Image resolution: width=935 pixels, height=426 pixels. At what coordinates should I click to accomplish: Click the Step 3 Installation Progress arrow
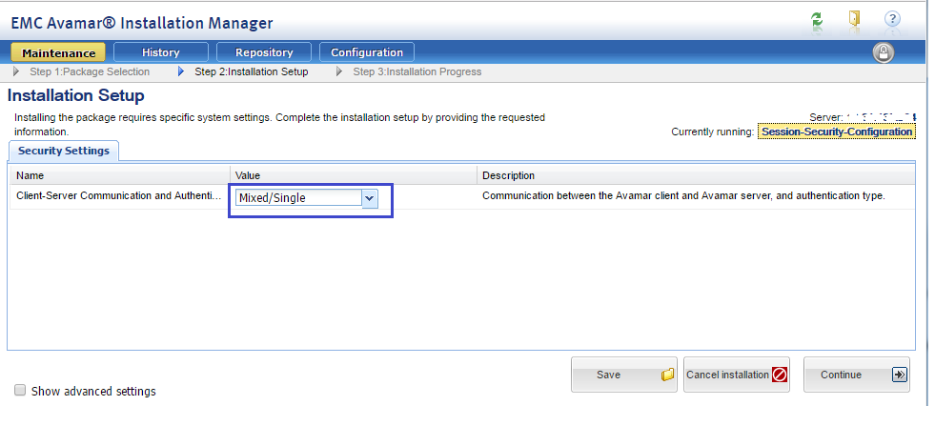[x=341, y=71]
